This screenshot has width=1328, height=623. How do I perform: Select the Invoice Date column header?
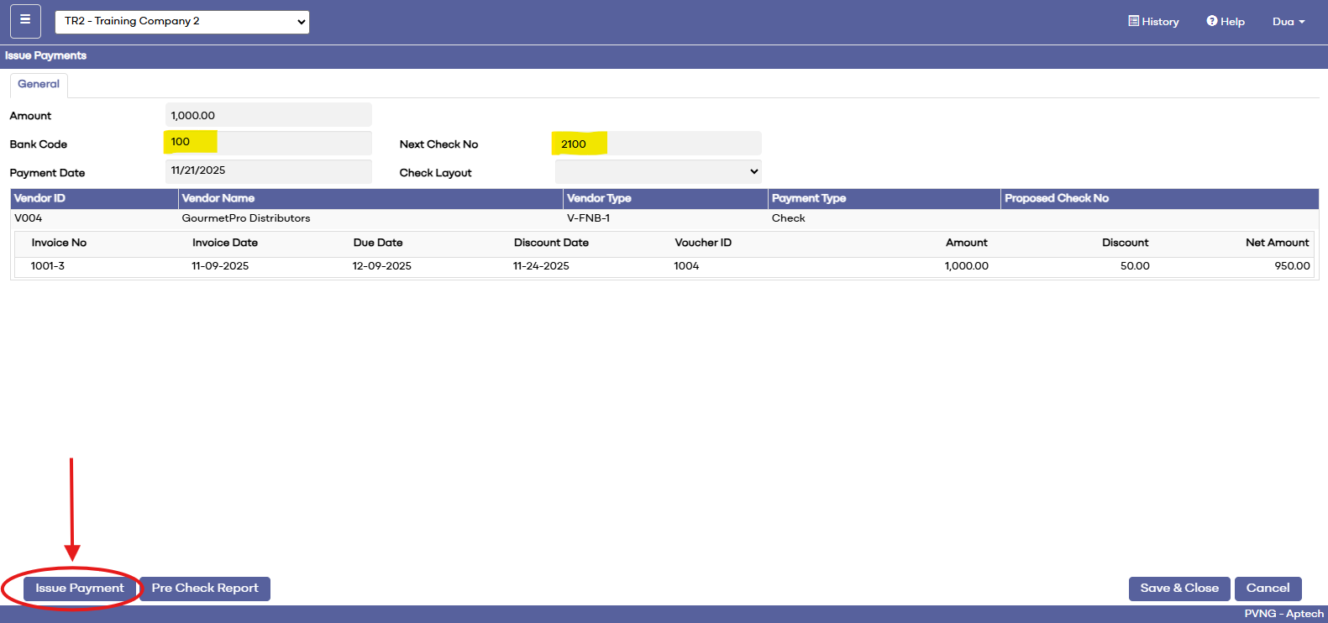point(225,243)
